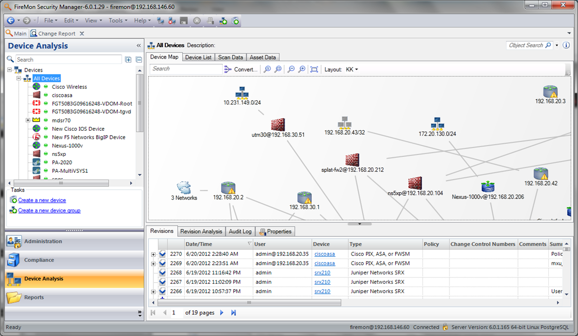578x336 pixels.
Task: Click the add new device toolbar icon
Action: [235, 21]
